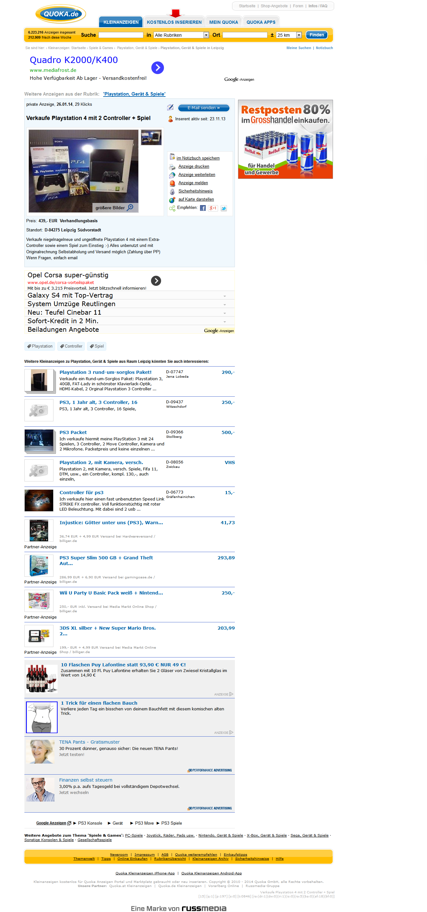Open the Shop-Angebote top menu link
The width and height of the screenshot is (427, 912).
[x=274, y=6]
